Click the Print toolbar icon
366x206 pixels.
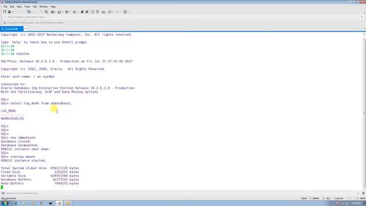click(53, 11)
